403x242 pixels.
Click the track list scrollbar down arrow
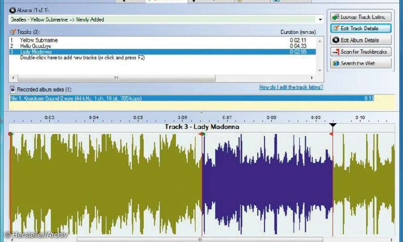(320, 70)
